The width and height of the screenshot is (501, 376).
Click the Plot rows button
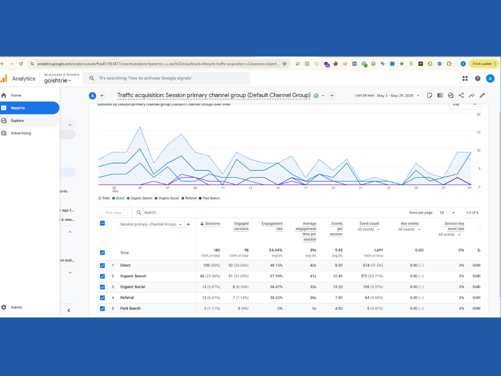pyautogui.click(x=113, y=213)
